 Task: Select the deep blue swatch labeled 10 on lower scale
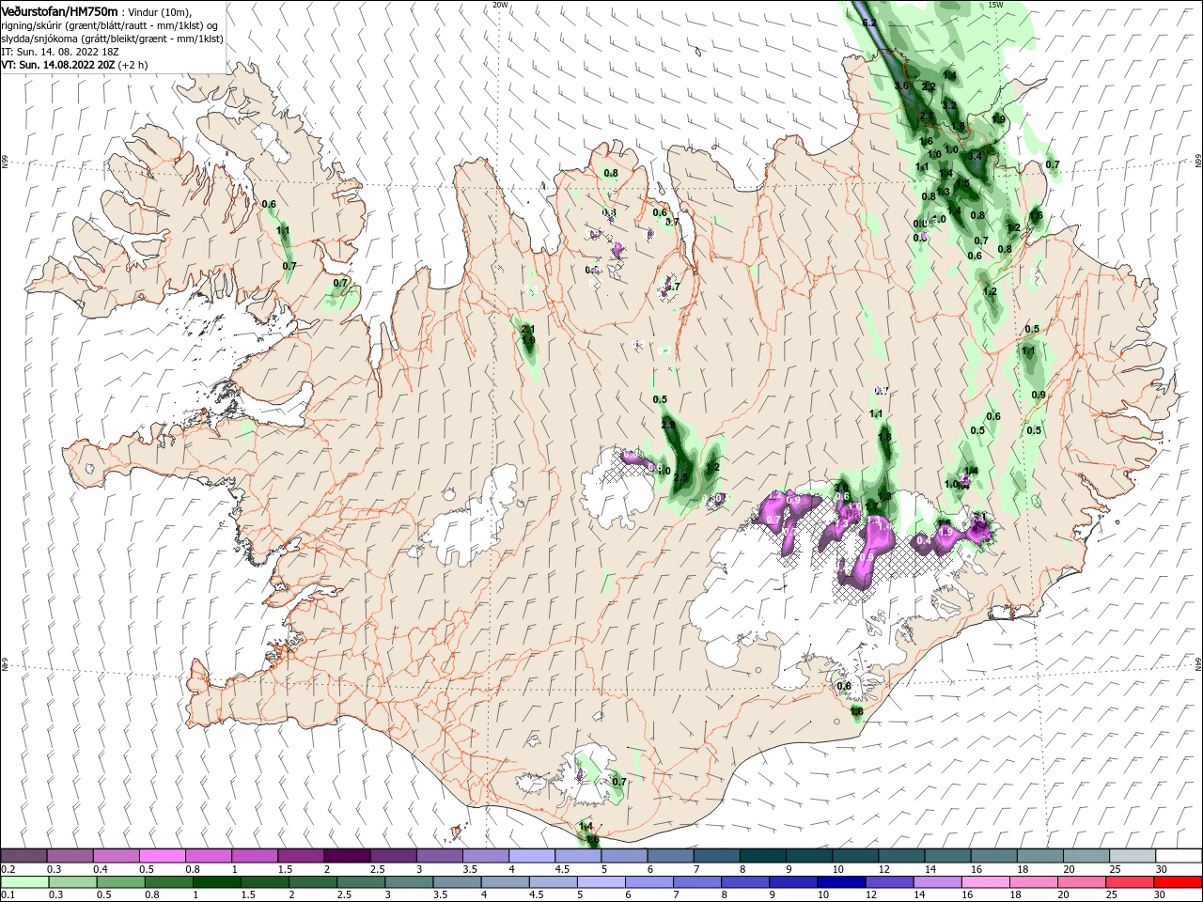[x=841, y=882]
